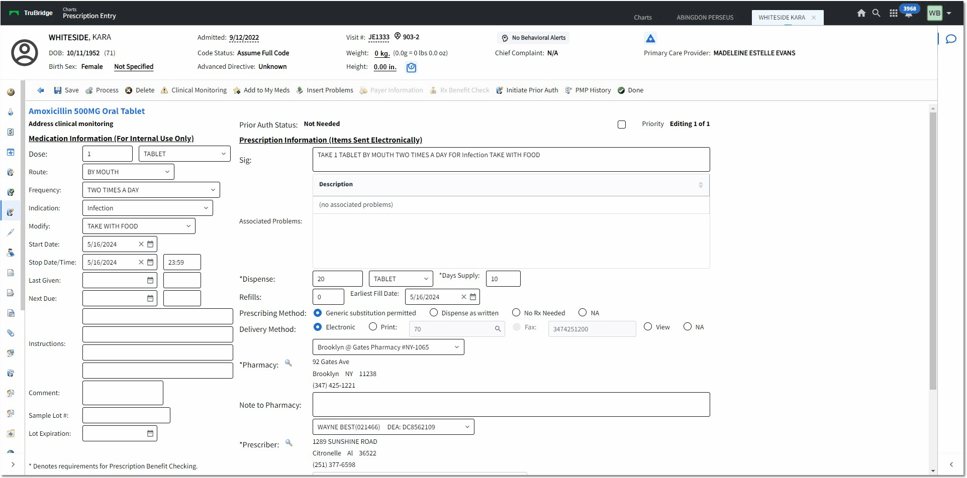The height and width of the screenshot is (478, 967).
Task: Open the Stop Date calendar picker
Action: pos(150,262)
